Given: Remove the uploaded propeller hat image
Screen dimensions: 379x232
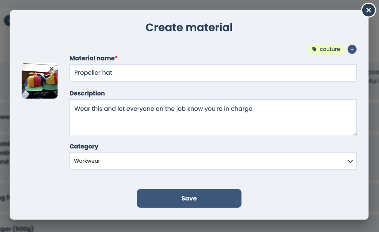Looking at the screenshot, I should point(51,69).
